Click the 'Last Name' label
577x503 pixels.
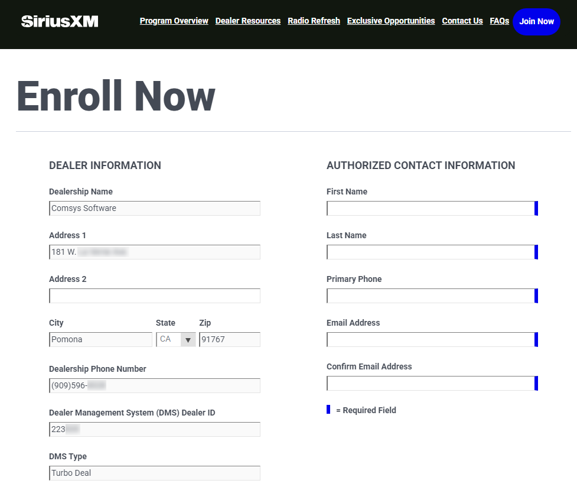click(346, 235)
